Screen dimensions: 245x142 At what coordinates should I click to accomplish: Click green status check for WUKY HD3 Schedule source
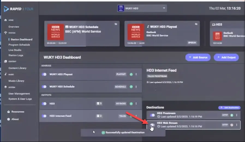click(131, 87)
